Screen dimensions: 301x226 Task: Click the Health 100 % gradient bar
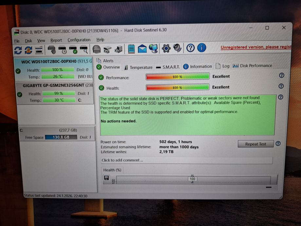pos(178,87)
